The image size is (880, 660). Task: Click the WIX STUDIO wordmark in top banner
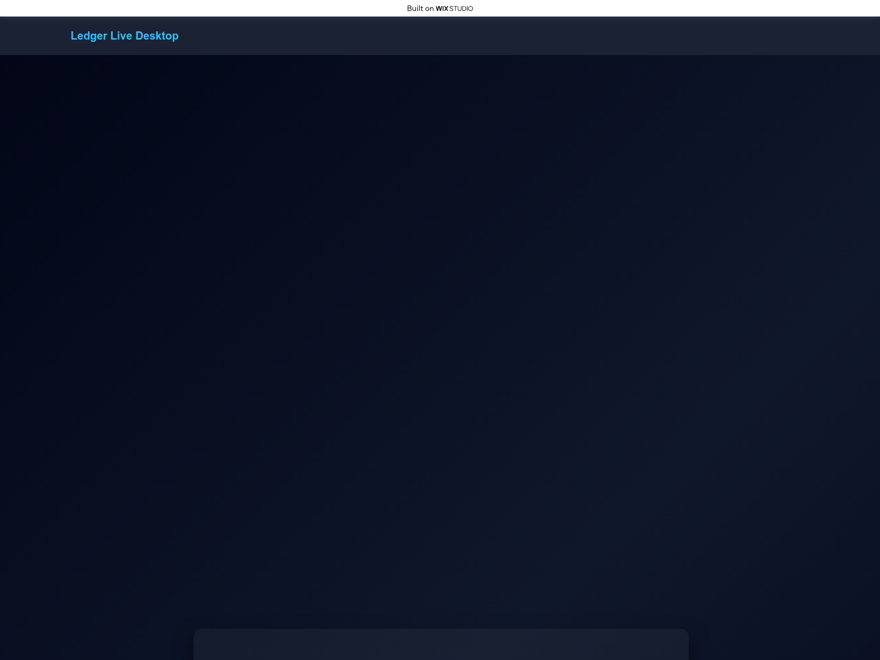click(454, 8)
